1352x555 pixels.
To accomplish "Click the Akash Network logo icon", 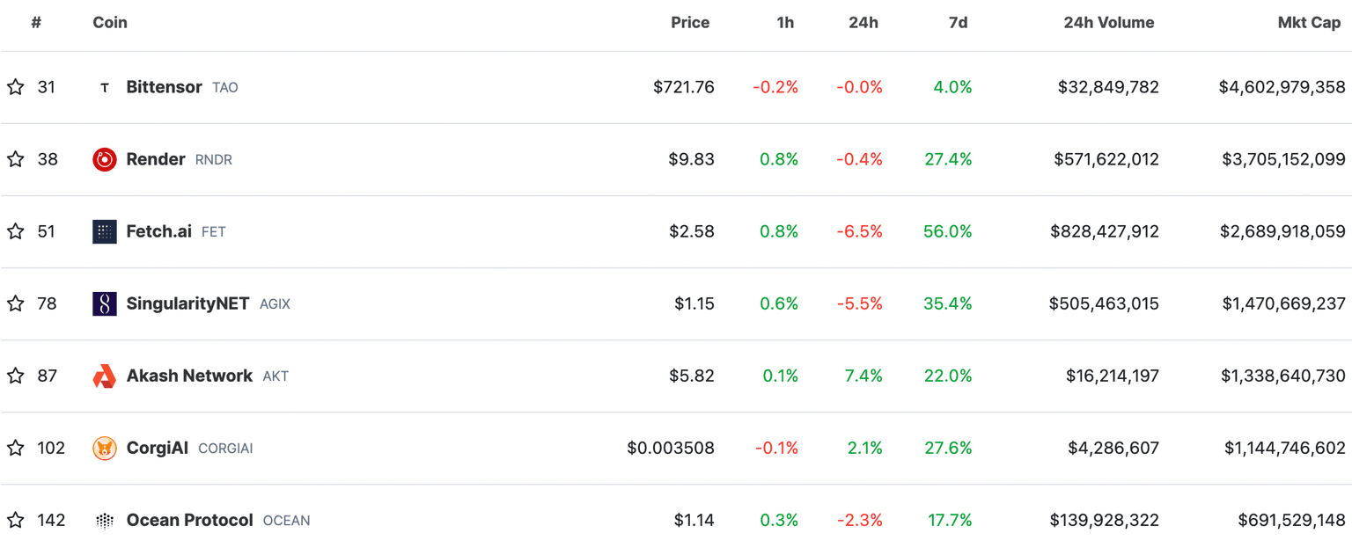I will click(104, 376).
